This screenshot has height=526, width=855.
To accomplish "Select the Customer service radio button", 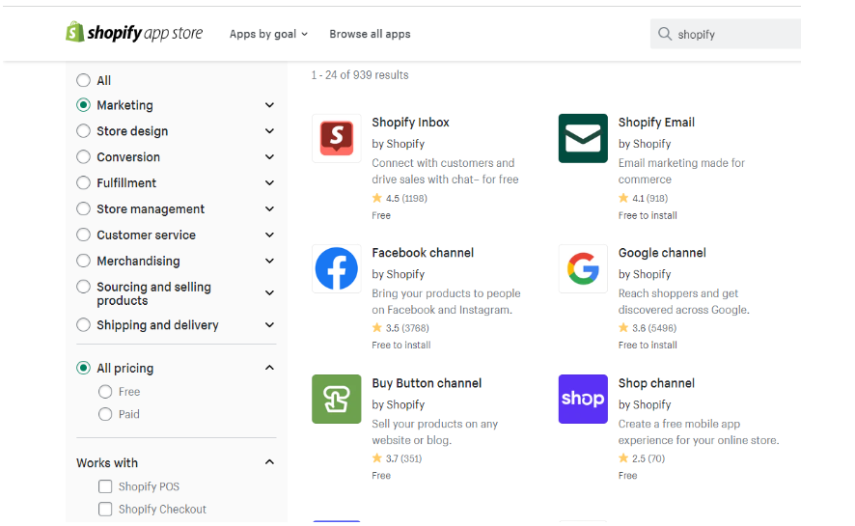I will click(83, 235).
